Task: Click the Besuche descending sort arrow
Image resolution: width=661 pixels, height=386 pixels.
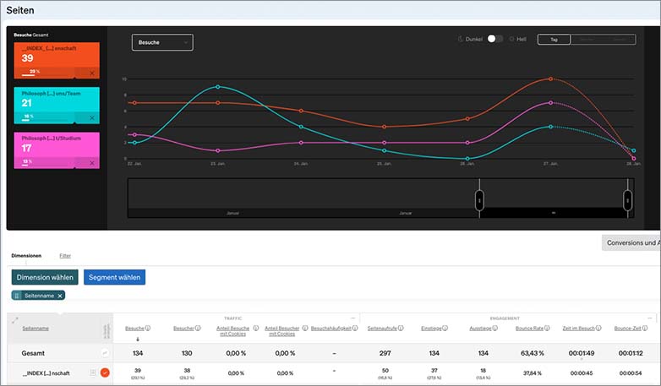Action: (138, 340)
